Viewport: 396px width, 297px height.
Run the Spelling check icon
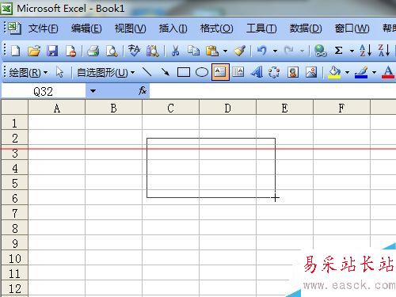134,51
